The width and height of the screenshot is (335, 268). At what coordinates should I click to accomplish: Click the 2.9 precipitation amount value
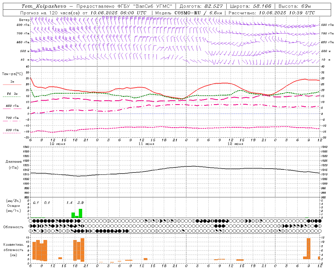[x=81, y=203]
